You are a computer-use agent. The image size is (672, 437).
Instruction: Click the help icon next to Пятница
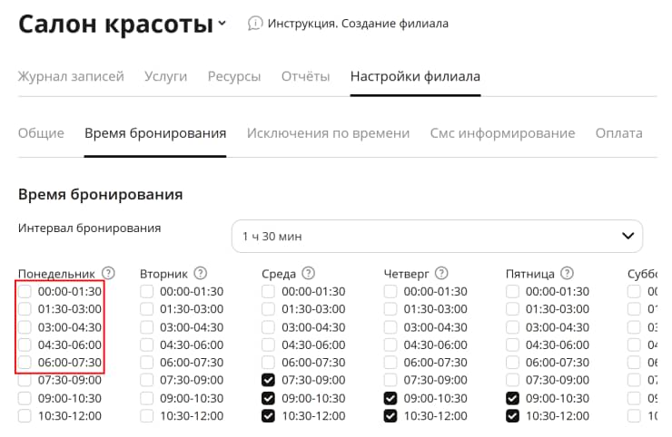567,273
